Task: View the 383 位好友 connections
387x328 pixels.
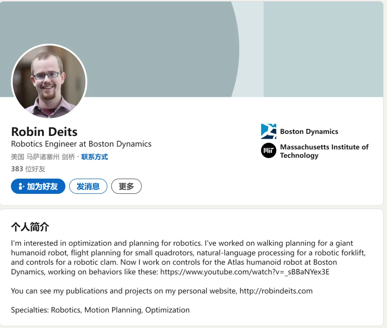Action: point(28,169)
